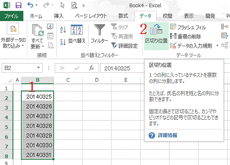Open 詳細設定 advanced filter
Image resolution: width=230 pixels, height=165 pixels.
[124, 46]
